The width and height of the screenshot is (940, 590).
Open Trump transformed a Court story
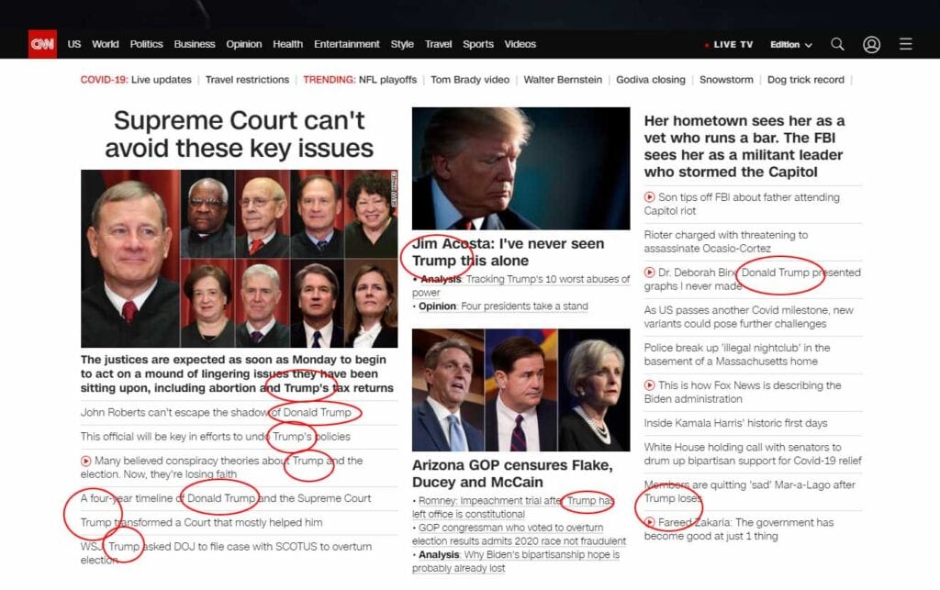click(x=201, y=522)
